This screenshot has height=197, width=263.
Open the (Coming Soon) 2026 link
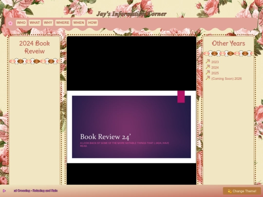click(226, 79)
